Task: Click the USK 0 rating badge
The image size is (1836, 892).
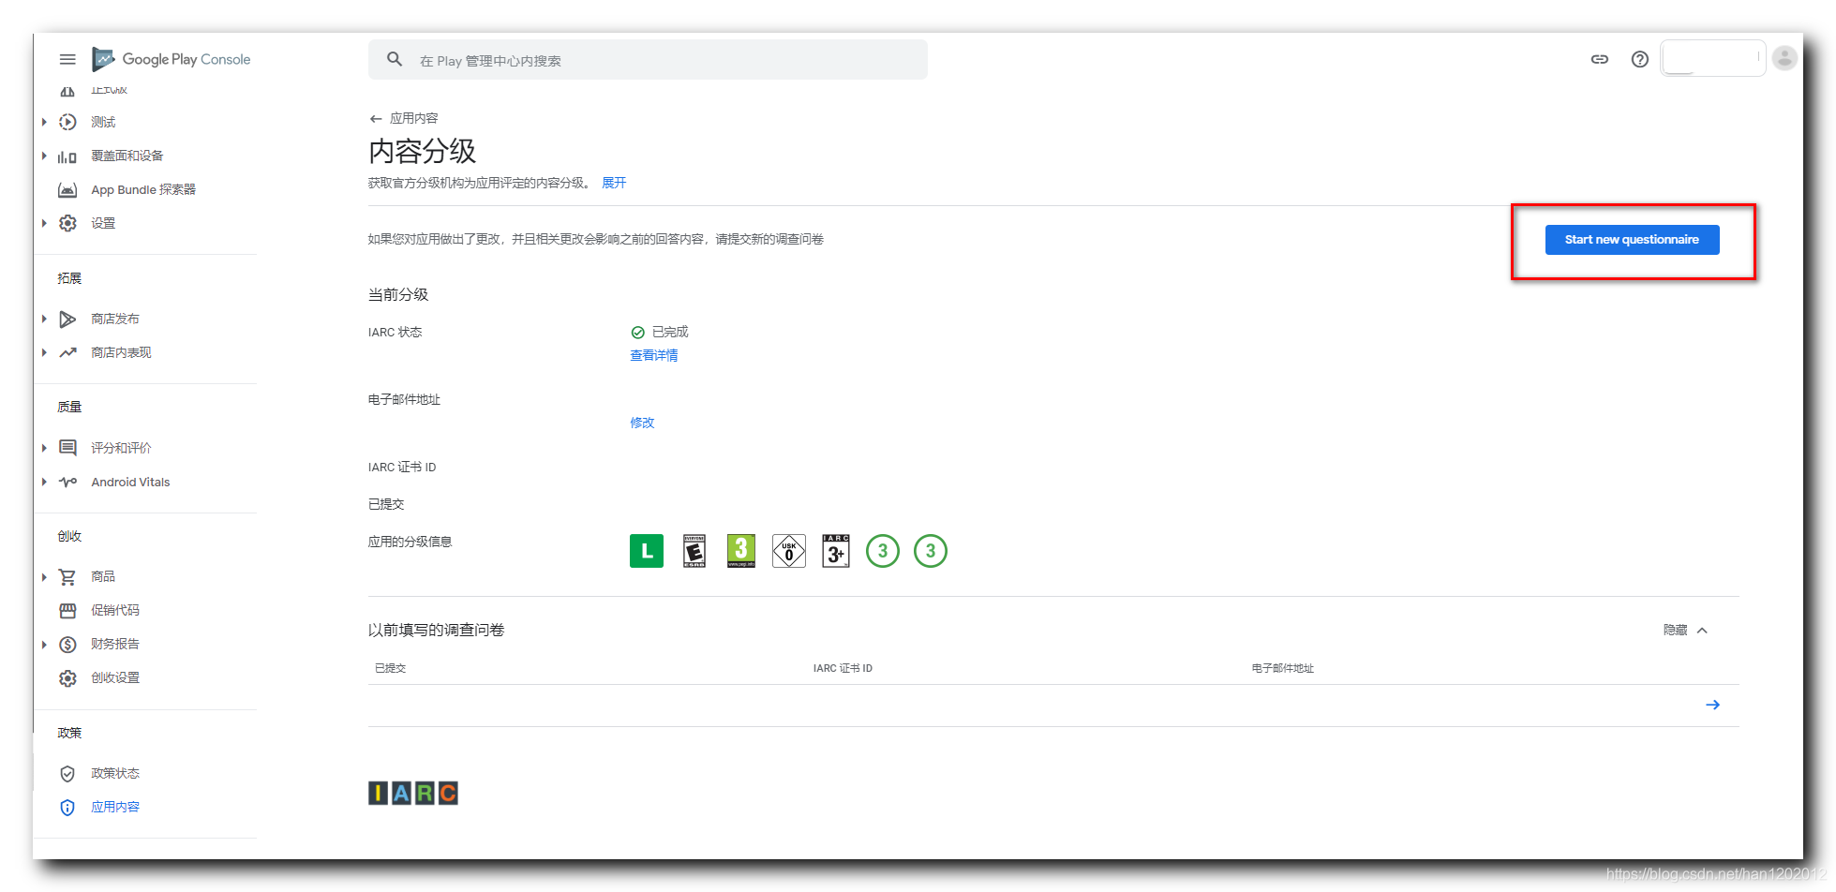Action: tap(789, 551)
